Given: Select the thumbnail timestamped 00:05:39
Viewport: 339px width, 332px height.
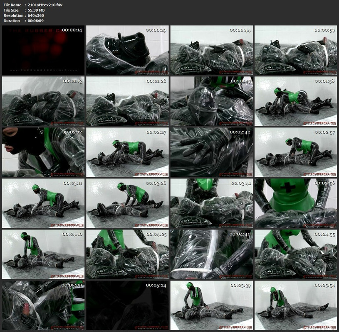Looking at the screenshot, I should click(211, 305).
